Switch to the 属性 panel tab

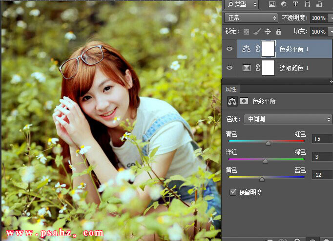point(231,89)
